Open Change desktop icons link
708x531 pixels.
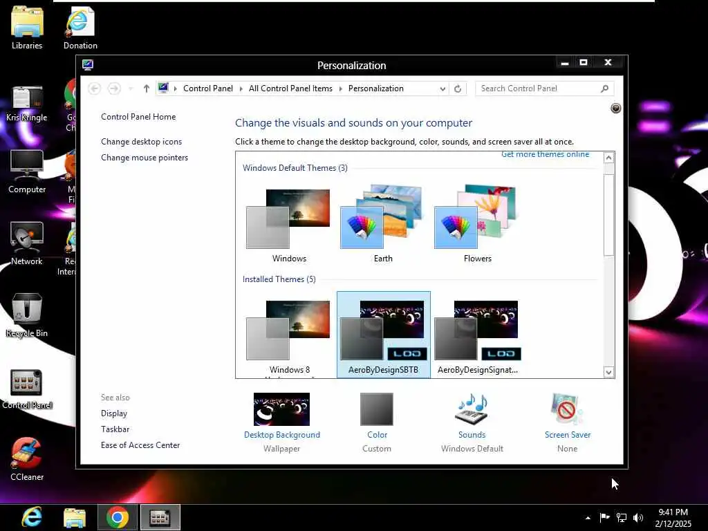(x=141, y=141)
